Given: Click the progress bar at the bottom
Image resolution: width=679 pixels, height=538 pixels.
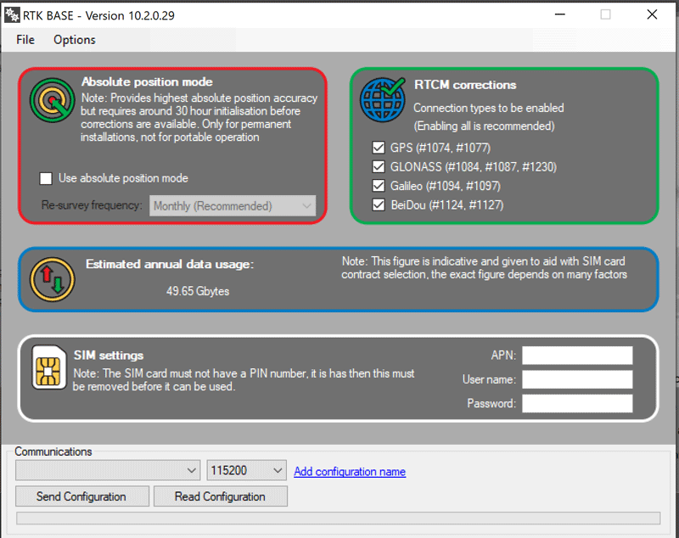Looking at the screenshot, I should click(x=338, y=518).
